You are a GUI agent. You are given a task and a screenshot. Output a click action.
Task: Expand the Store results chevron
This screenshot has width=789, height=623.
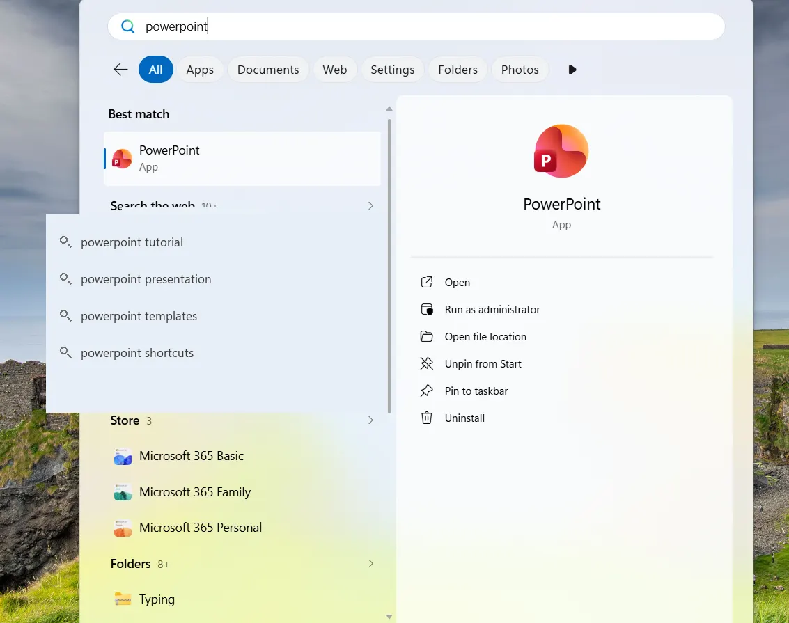(x=370, y=420)
